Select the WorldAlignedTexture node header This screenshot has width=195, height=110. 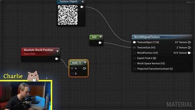tap(162, 37)
